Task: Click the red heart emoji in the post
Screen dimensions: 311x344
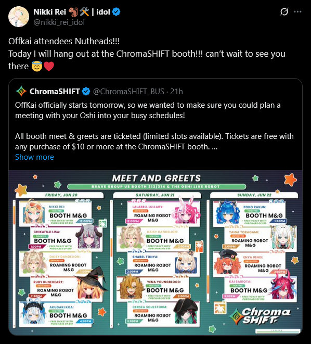Action: [49, 66]
